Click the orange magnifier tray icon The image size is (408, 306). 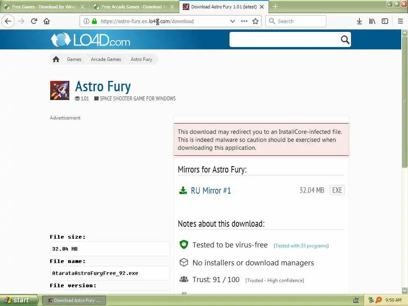click(x=379, y=300)
